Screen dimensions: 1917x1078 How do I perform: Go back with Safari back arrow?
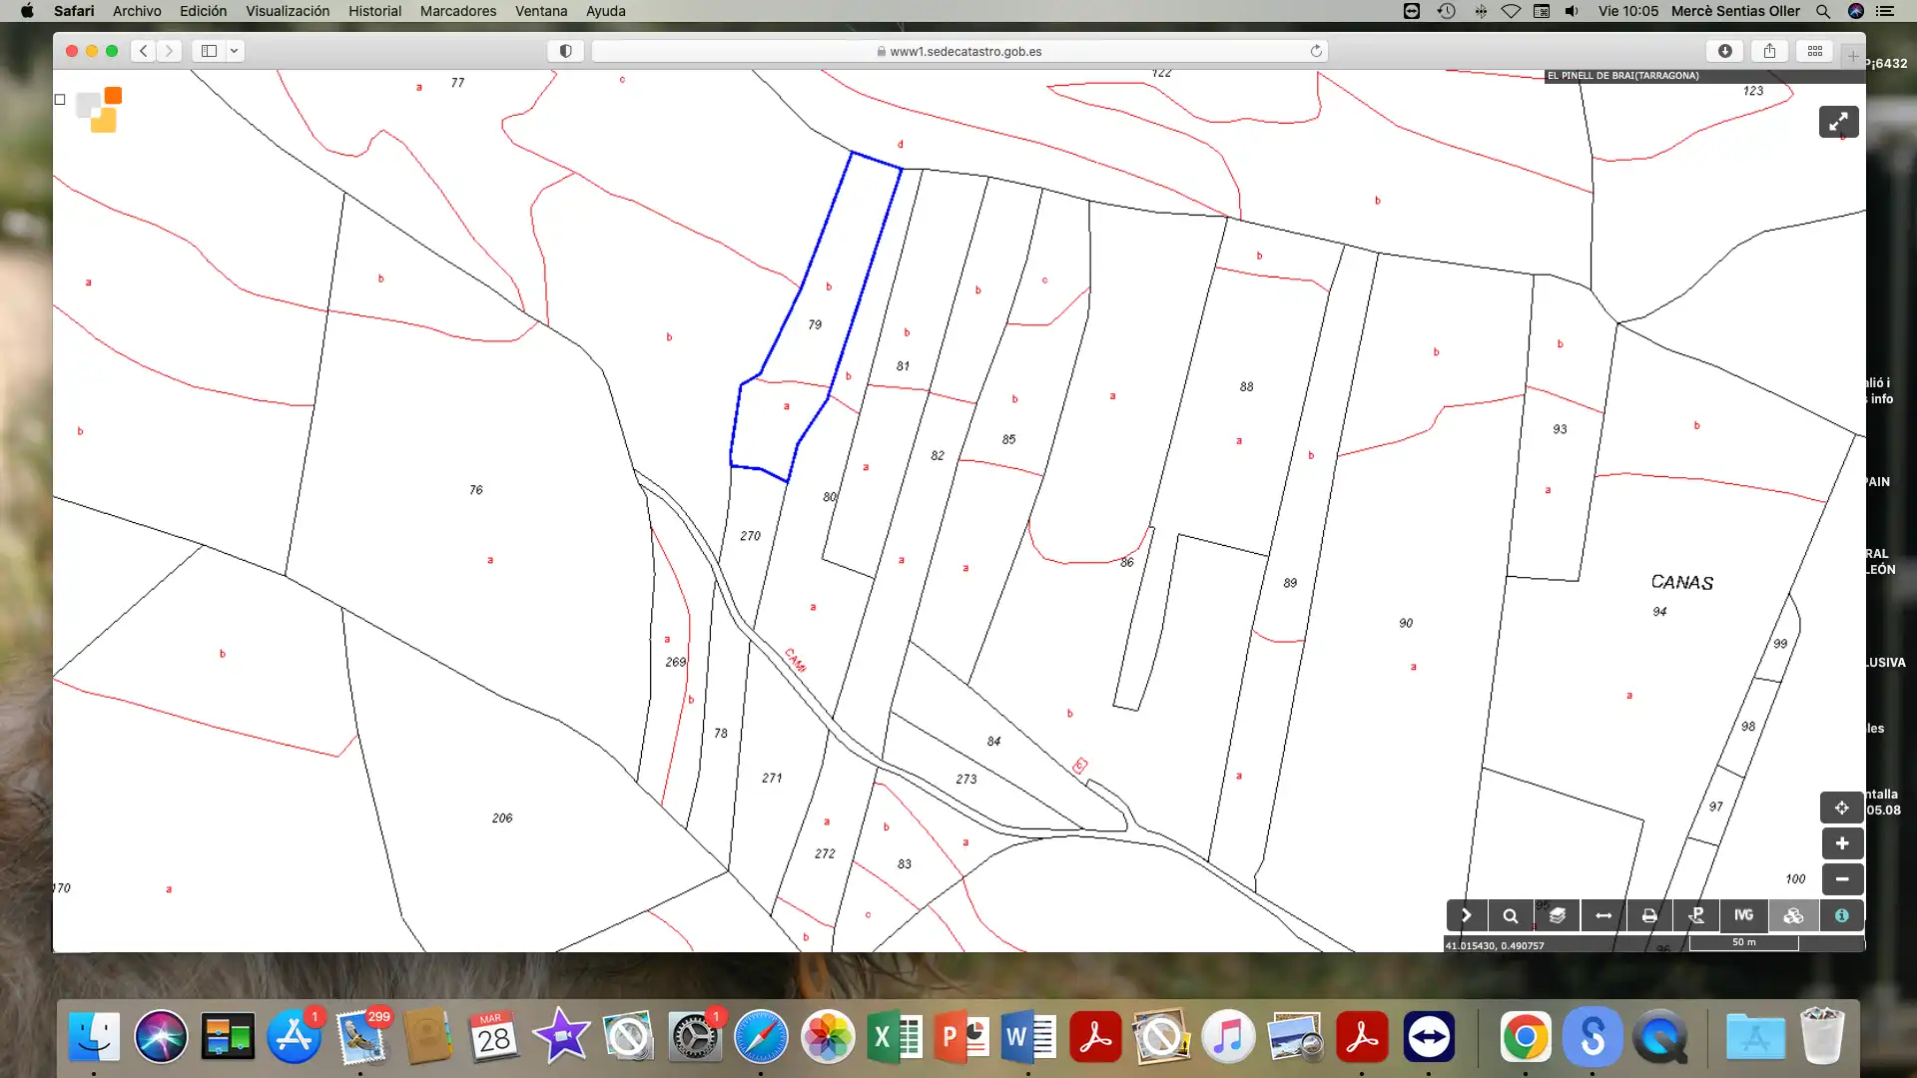[x=144, y=51]
